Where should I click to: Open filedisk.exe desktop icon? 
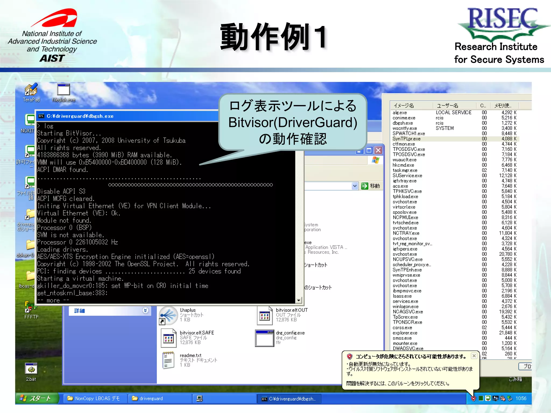point(63,92)
